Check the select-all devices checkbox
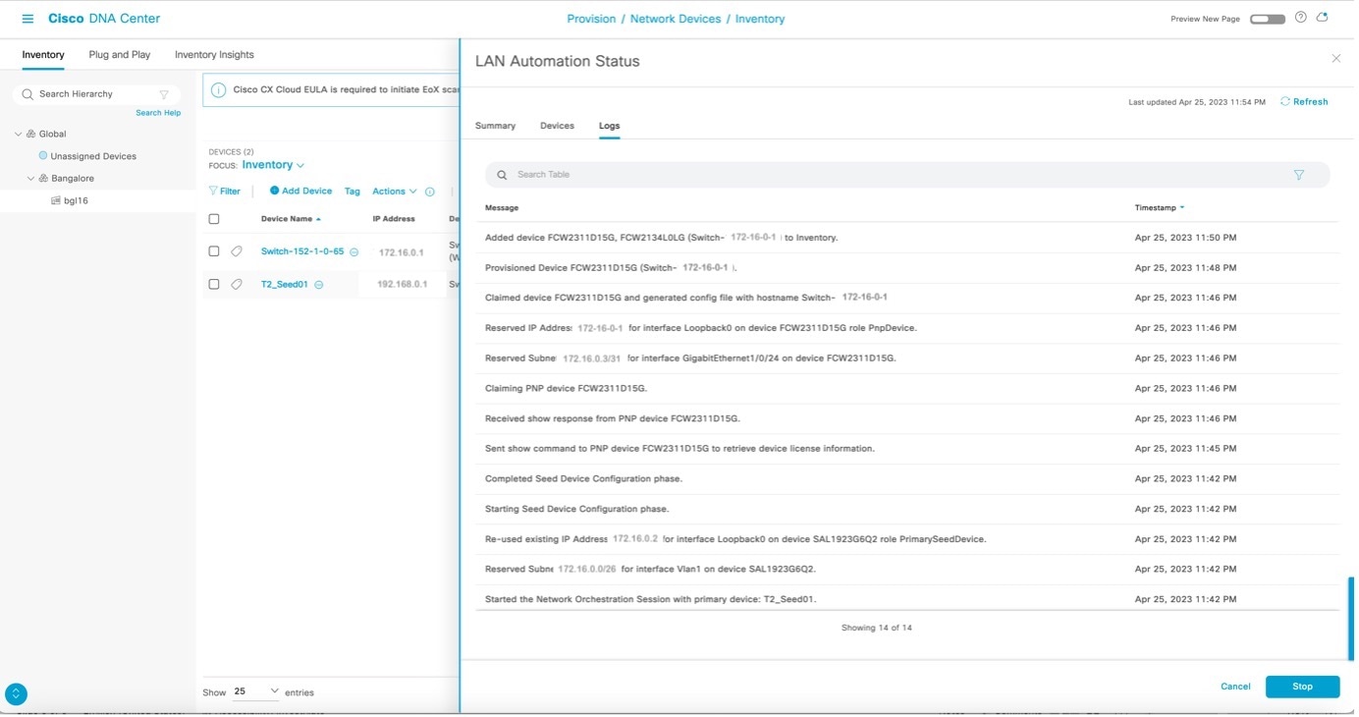Screen dimensions: 1359x717 click(x=214, y=218)
